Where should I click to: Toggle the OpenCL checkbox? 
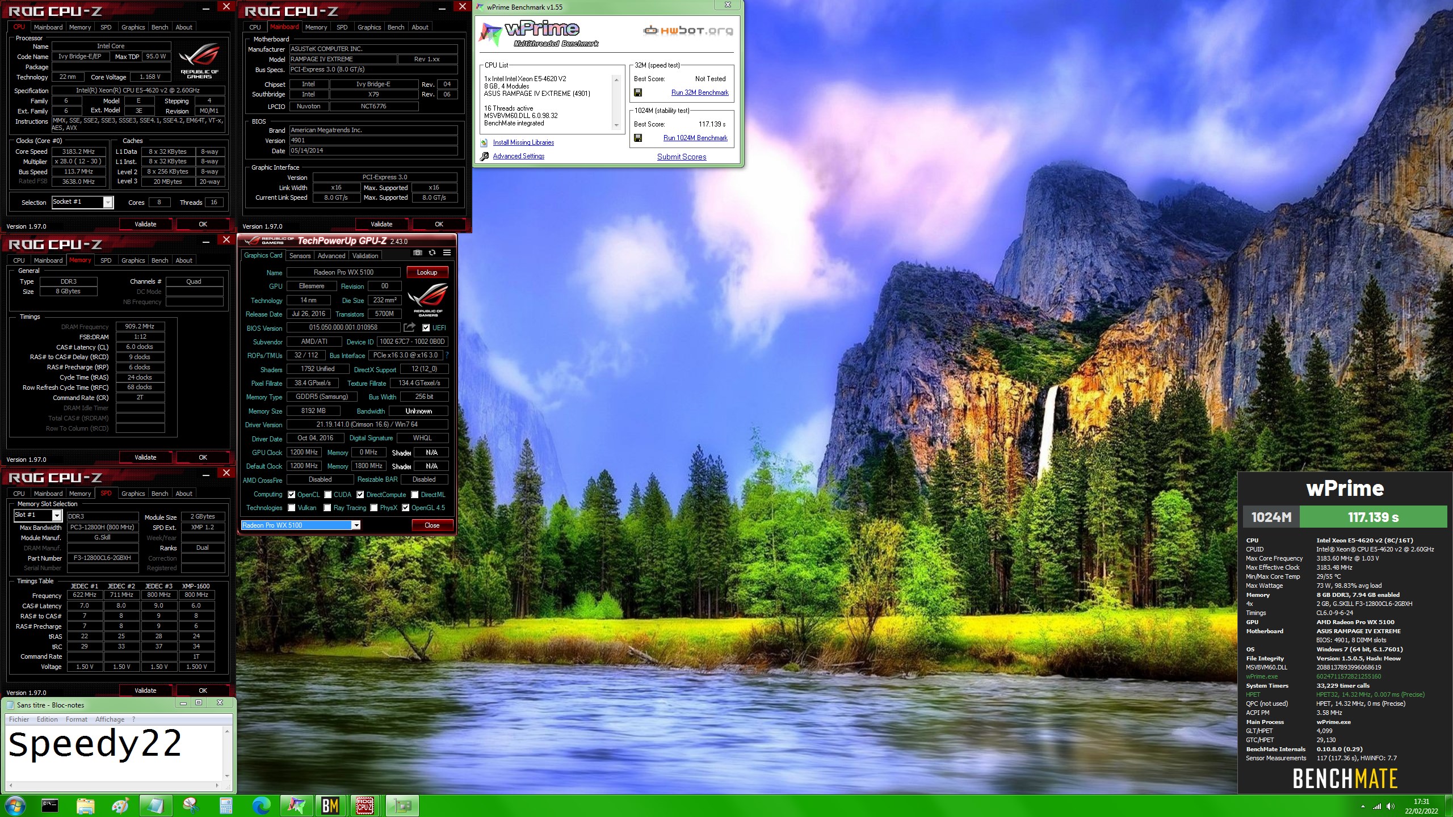click(292, 494)
